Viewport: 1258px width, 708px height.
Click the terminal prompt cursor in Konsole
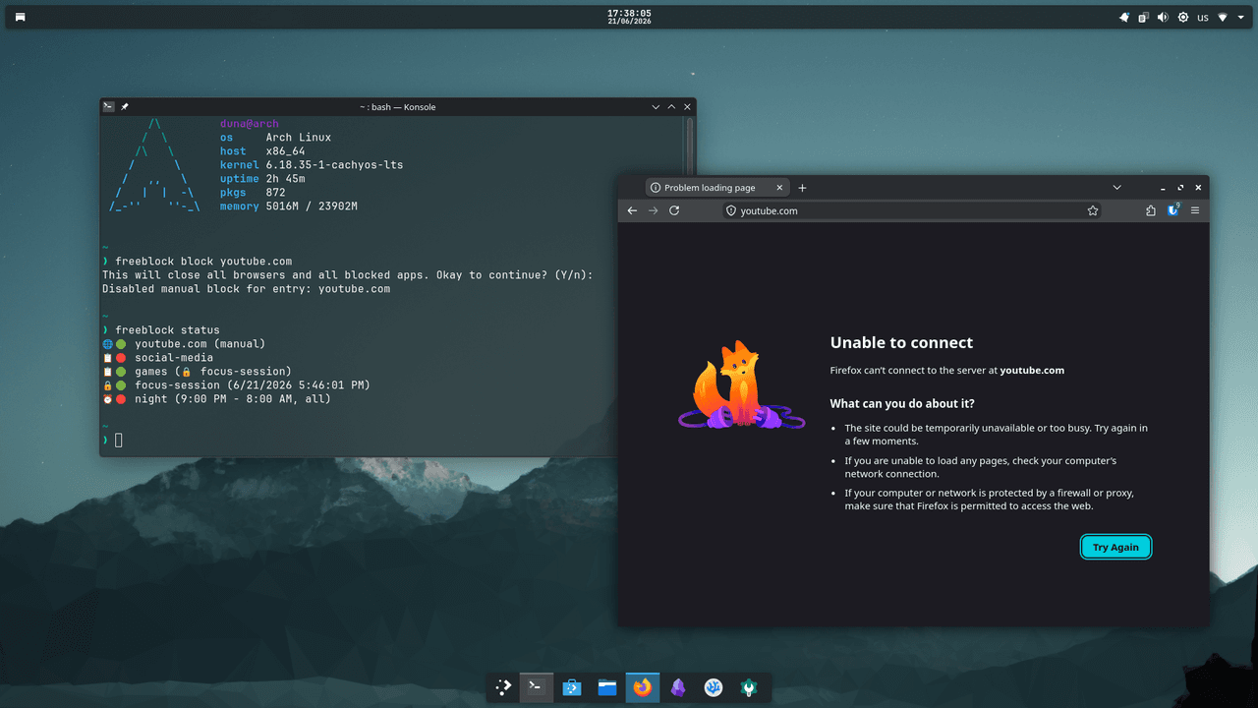[119, 440]
